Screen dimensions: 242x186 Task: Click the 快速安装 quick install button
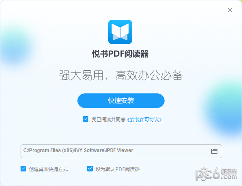click(x=121, y=101)
